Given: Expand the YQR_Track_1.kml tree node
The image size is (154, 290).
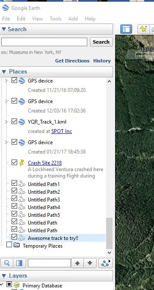Looking at the screenshot, I should 6,121.
